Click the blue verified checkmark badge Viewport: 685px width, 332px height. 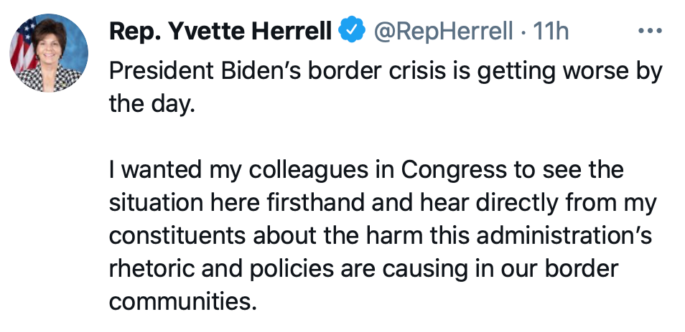tap(350, 32)
